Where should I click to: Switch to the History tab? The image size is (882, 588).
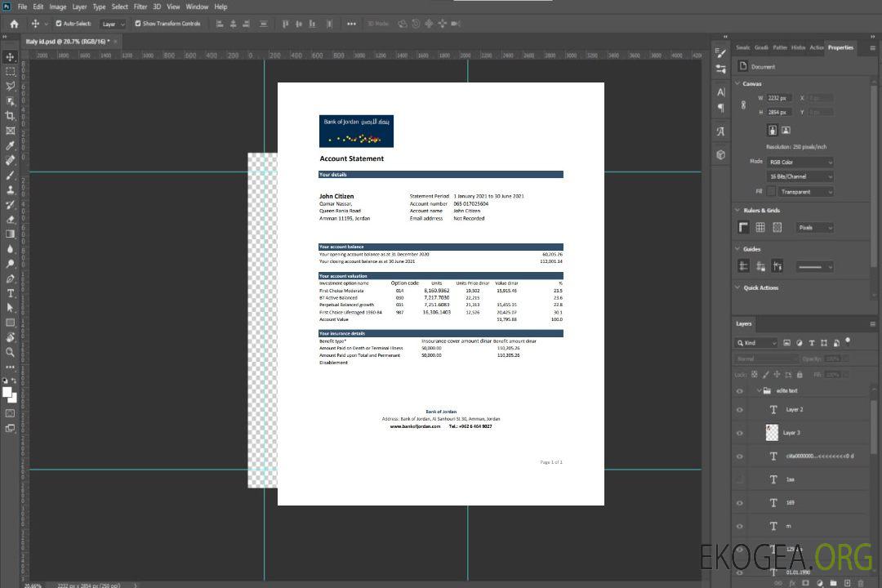(798, 47)
